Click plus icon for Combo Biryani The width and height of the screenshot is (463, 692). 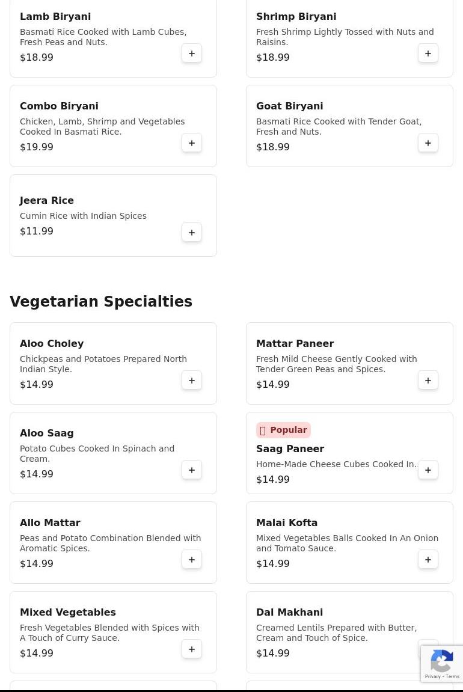(192, 143)
